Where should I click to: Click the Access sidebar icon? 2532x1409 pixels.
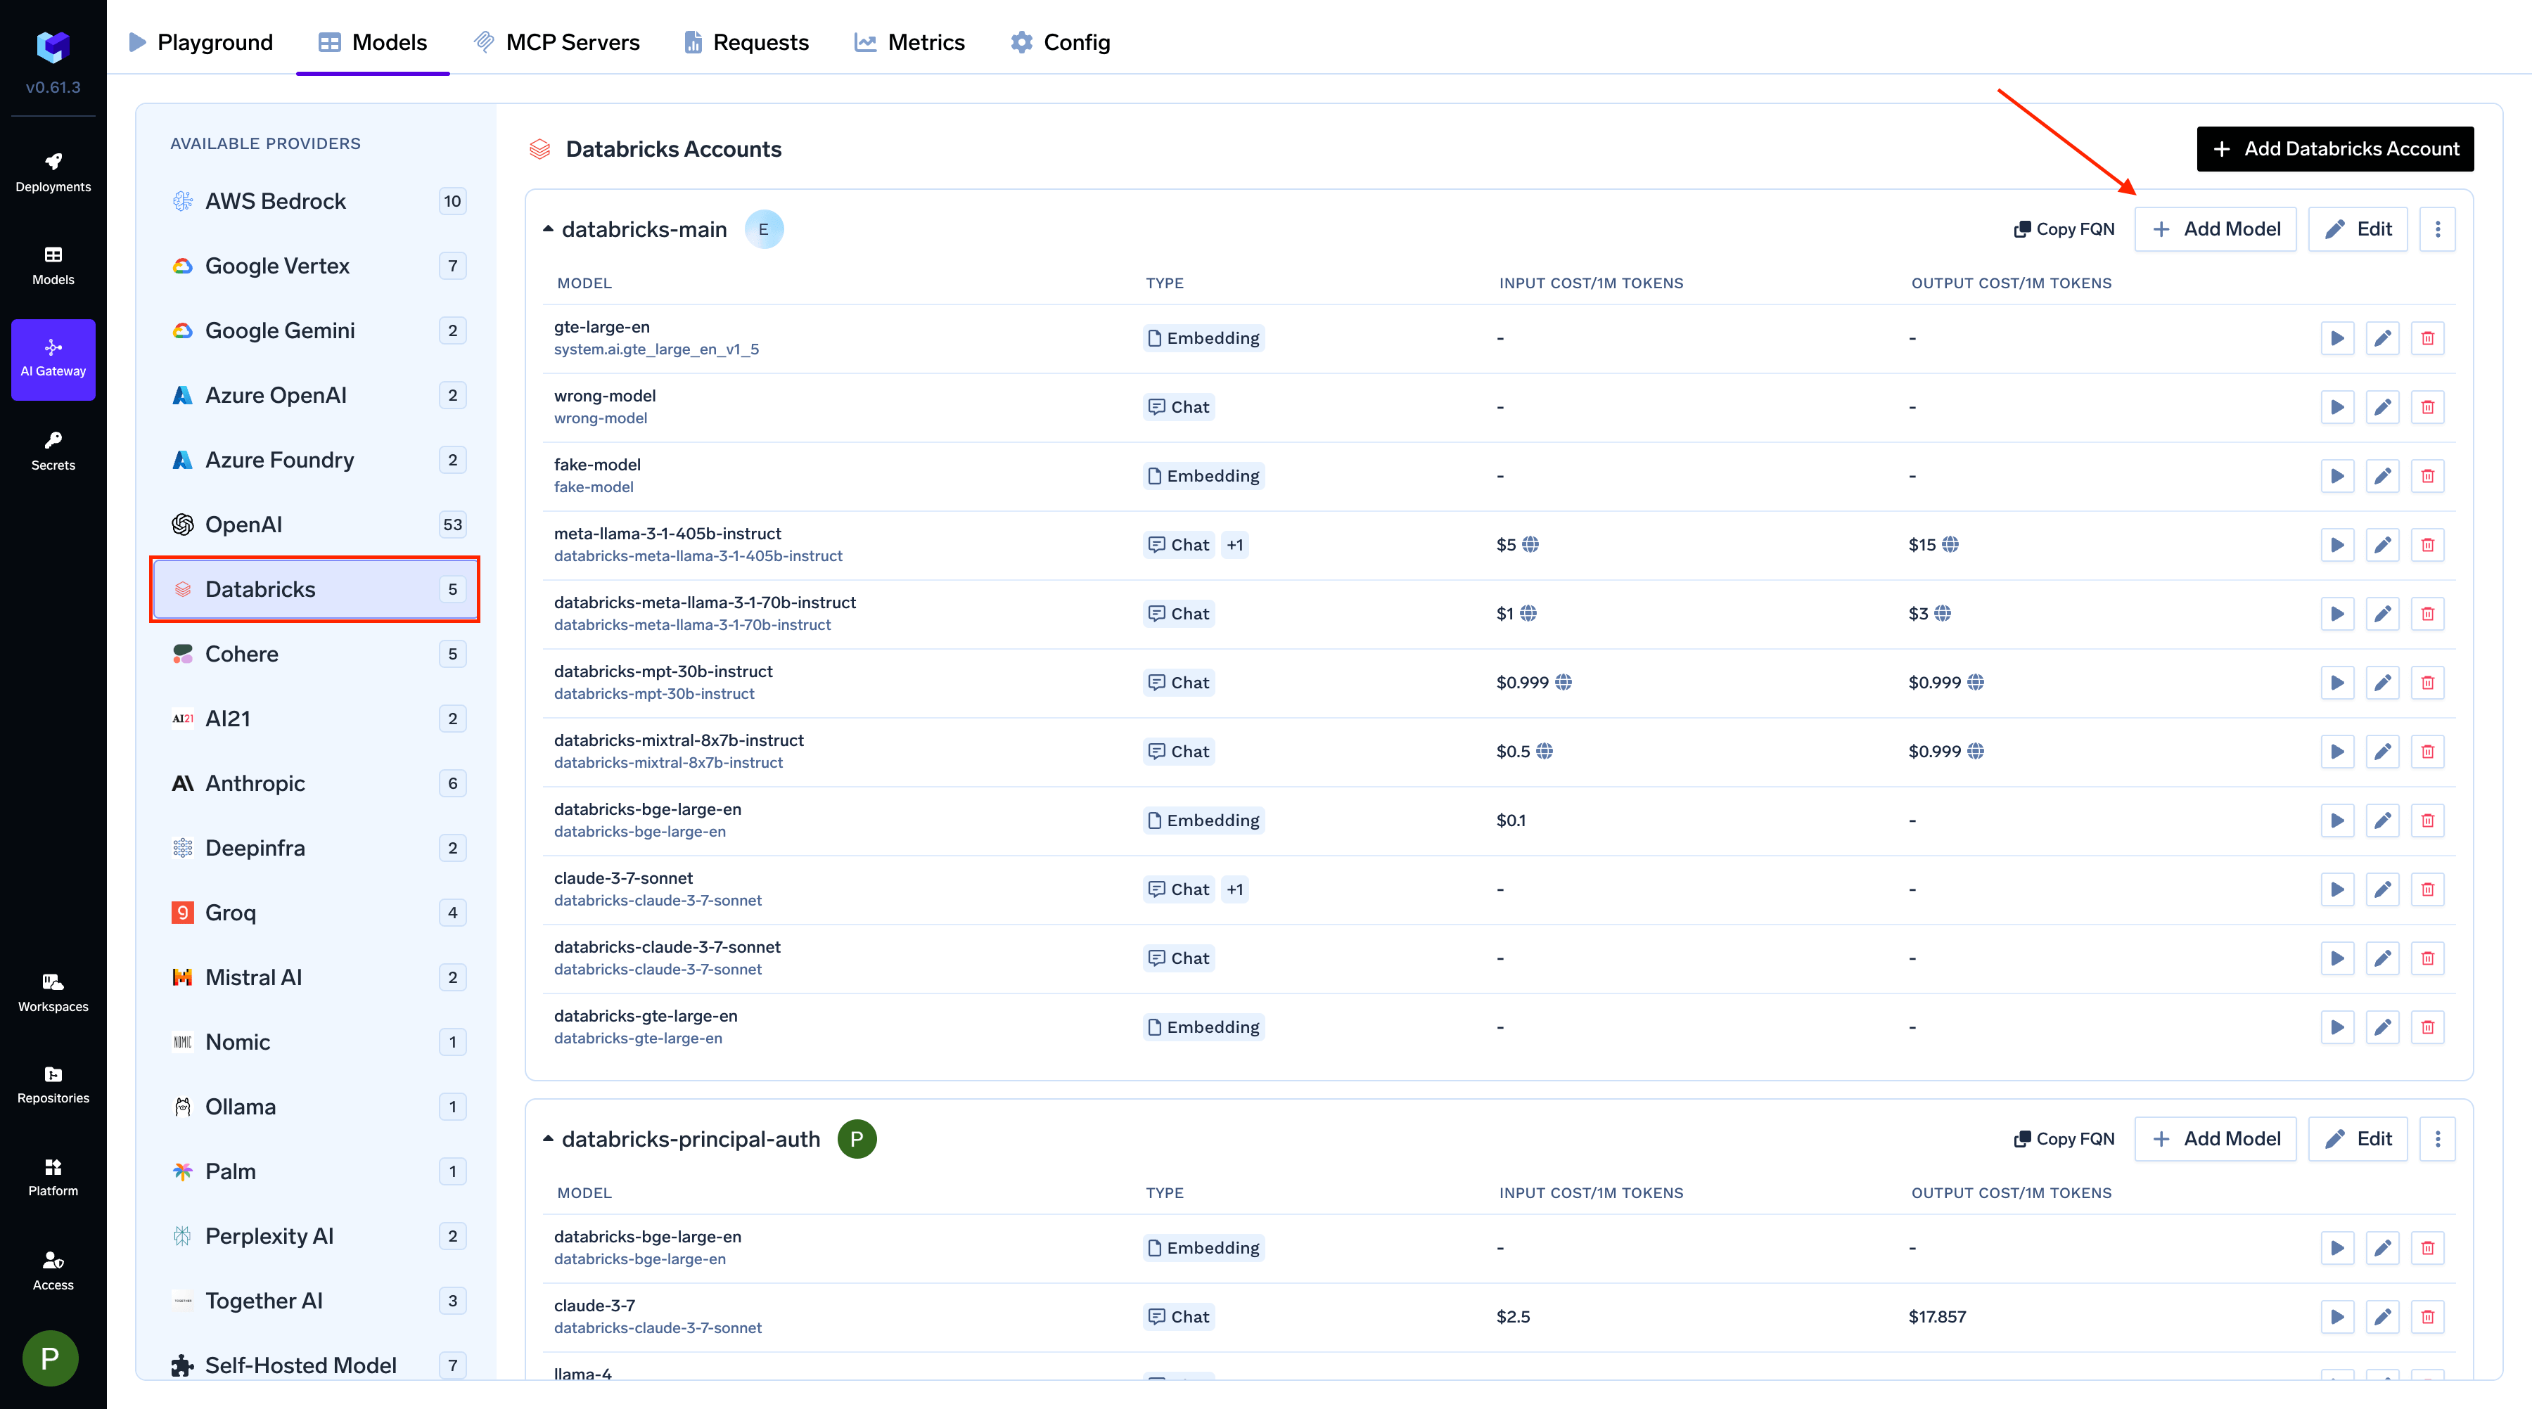(x=53, y=1270)
